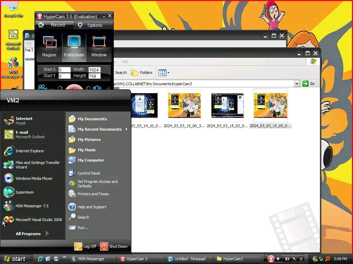Open MSN Messenger 7.5 from Start menu
The image size is (353, 264).
click(x=33, y=206)
